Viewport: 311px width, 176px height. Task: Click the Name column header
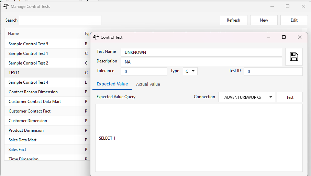(13, 34)
